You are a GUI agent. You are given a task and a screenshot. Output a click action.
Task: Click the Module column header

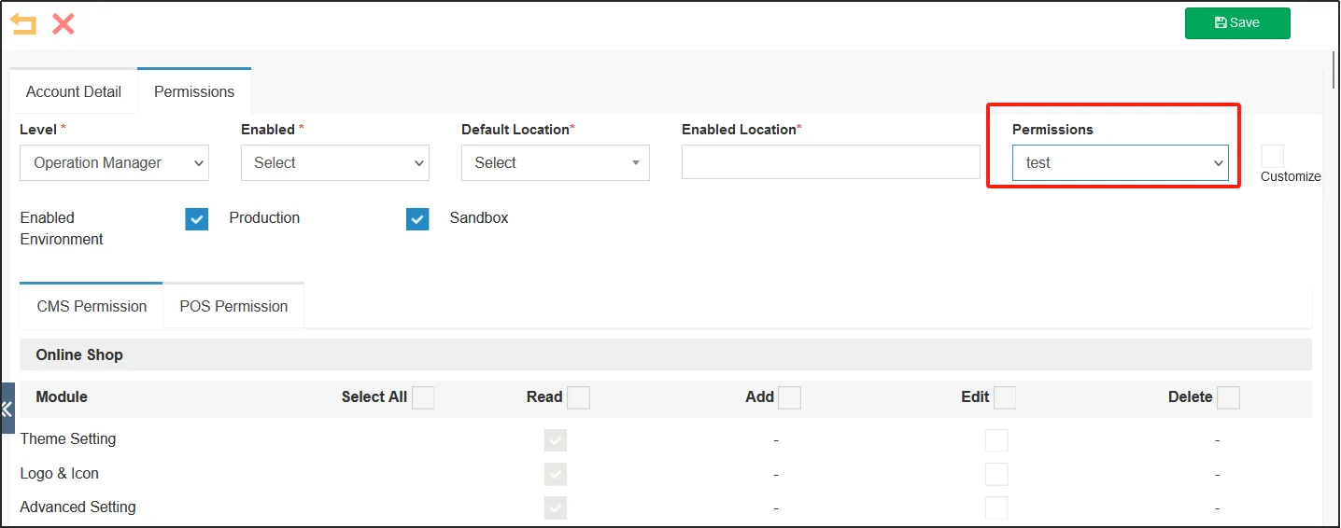click(x=62, y=396)
